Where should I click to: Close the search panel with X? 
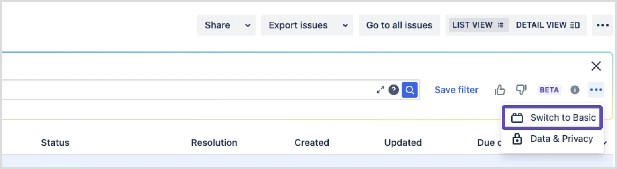point(596,66)
